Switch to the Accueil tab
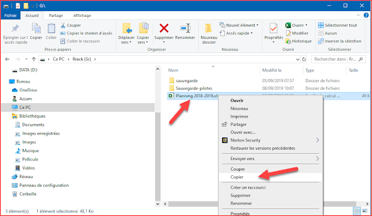Viewport: 372px width, 216px height. [x=32, y=16]
